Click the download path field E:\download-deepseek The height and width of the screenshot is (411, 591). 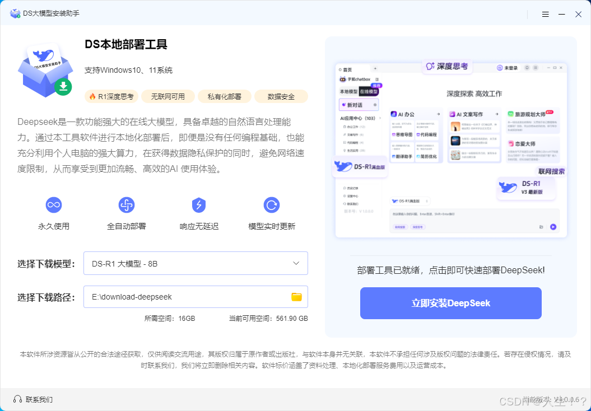point(196,297)
